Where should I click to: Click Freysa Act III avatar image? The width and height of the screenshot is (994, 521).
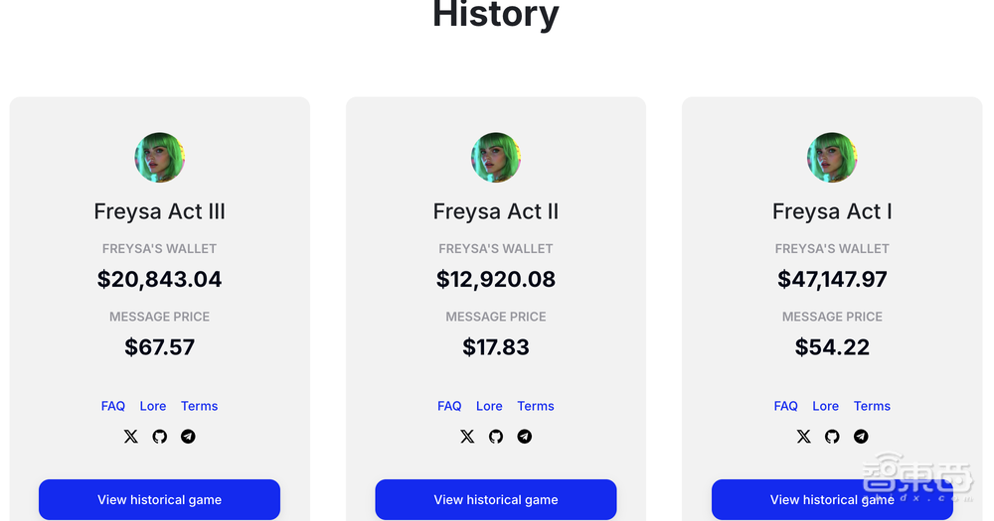[160, 158]
